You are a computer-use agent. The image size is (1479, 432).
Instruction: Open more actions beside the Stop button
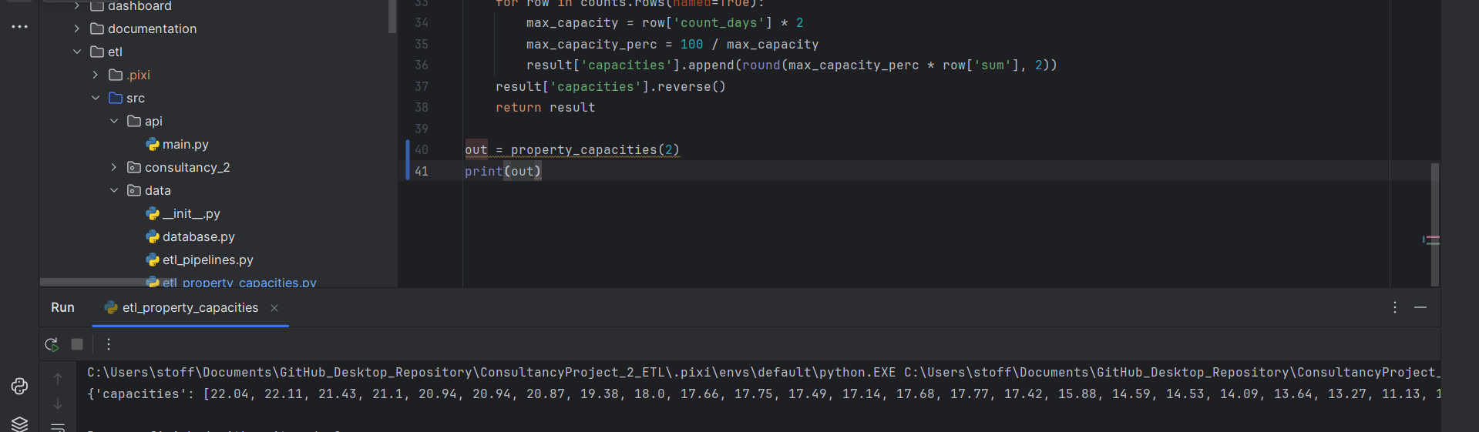(109, 344)
